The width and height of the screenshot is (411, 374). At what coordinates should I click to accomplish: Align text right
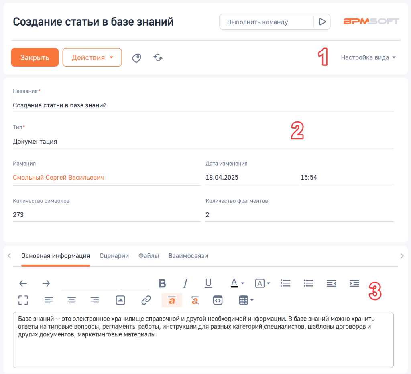(95, 300)
